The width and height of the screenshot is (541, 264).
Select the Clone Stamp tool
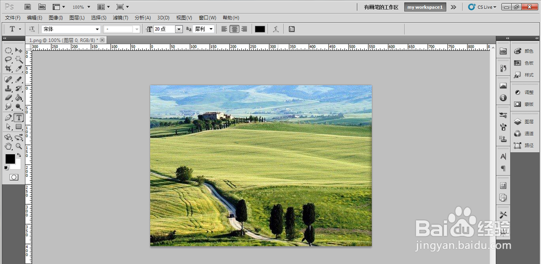point(9,88)
